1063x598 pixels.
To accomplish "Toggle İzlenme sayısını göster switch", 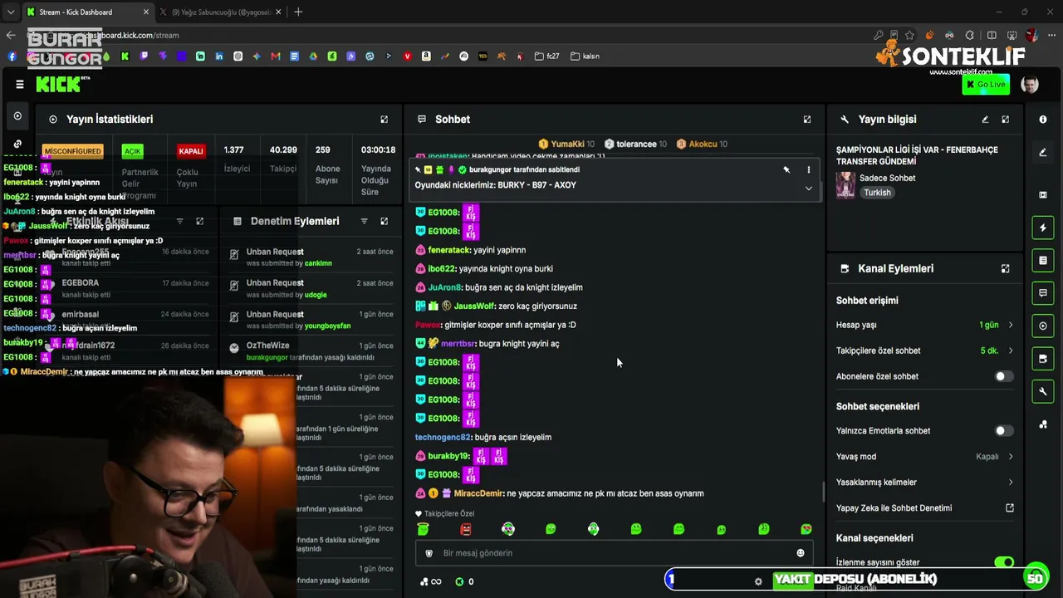I will coord(1004,562).
